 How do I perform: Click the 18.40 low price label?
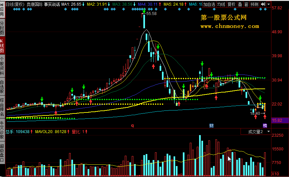tap(255, 113)
